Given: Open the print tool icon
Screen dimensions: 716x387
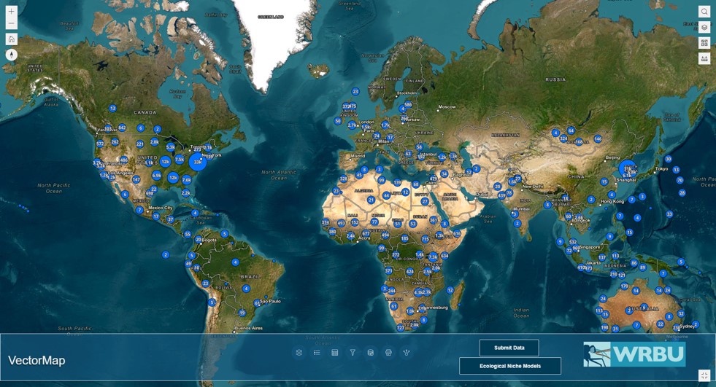Looking at the screenshot, I should 388,352.
